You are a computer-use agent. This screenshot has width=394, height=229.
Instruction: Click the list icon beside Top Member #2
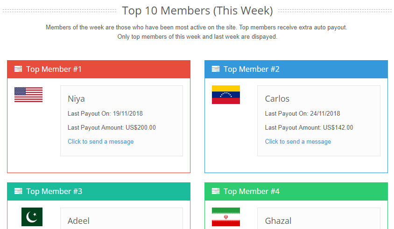click(x=216, y=69)
